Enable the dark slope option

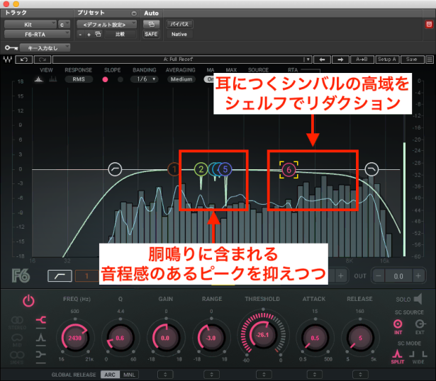pyautogui.click(x=120, y=79)
